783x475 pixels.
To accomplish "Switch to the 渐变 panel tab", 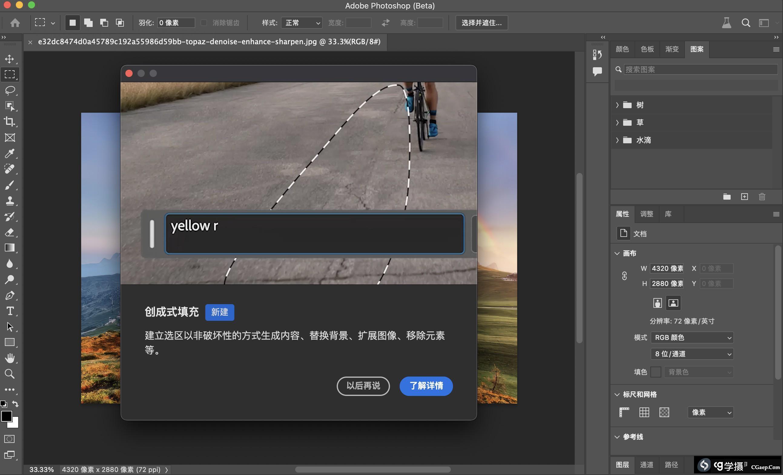I will (672, 49).
